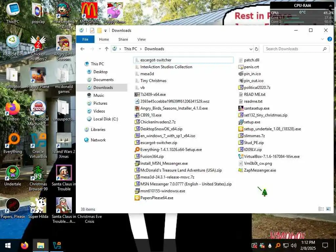
Task: Open the Super Hilda desktop icon
Action: point(38,208)
